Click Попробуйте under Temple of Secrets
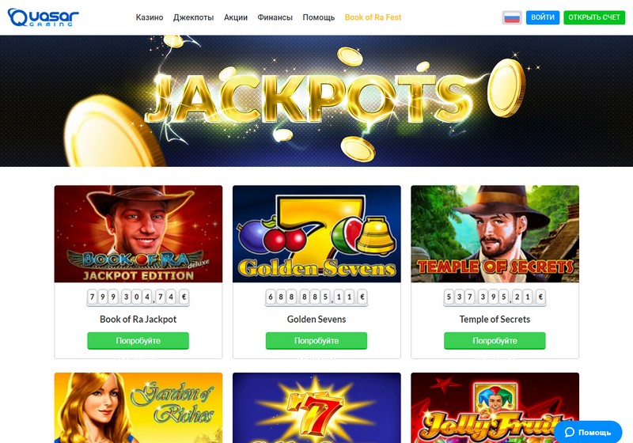The width and height of the screenshot is (633, 443). tap(495, 340)
